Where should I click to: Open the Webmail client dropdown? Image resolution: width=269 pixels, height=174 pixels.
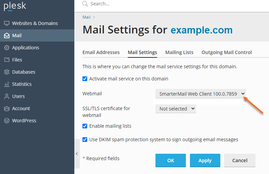point(200,94)
